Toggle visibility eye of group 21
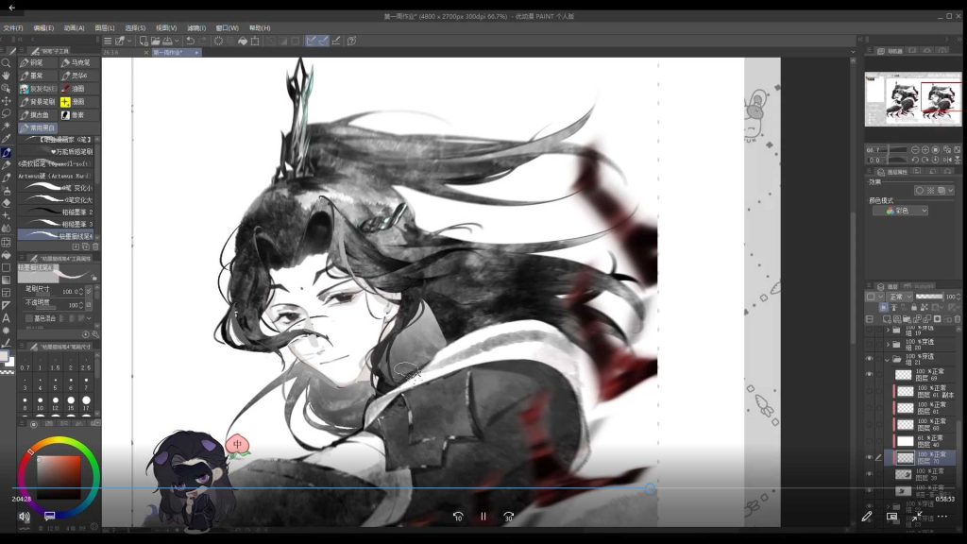This screenshot has width=967, height=544. point(870,359)
